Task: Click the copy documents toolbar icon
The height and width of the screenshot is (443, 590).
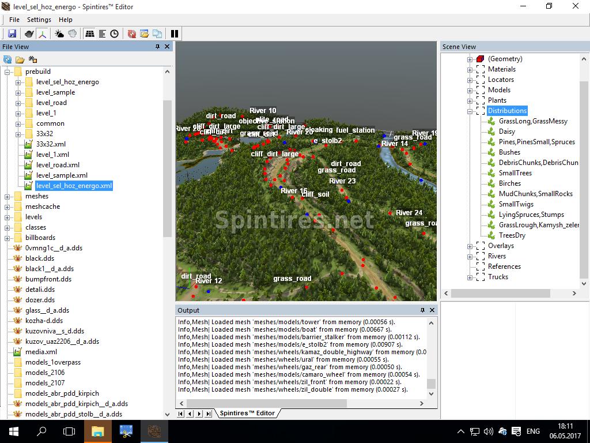Action: [157, 33]
